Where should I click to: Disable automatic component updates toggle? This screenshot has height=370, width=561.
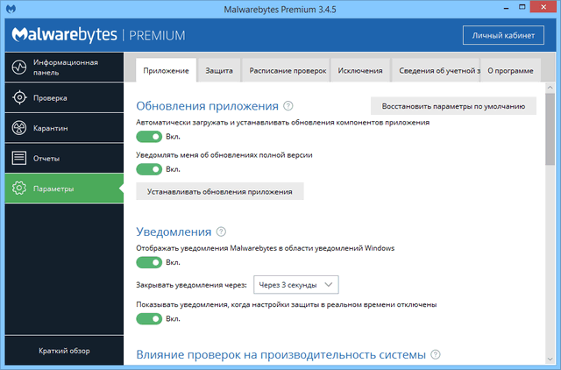pyautogui.click(x=149, y=137)
